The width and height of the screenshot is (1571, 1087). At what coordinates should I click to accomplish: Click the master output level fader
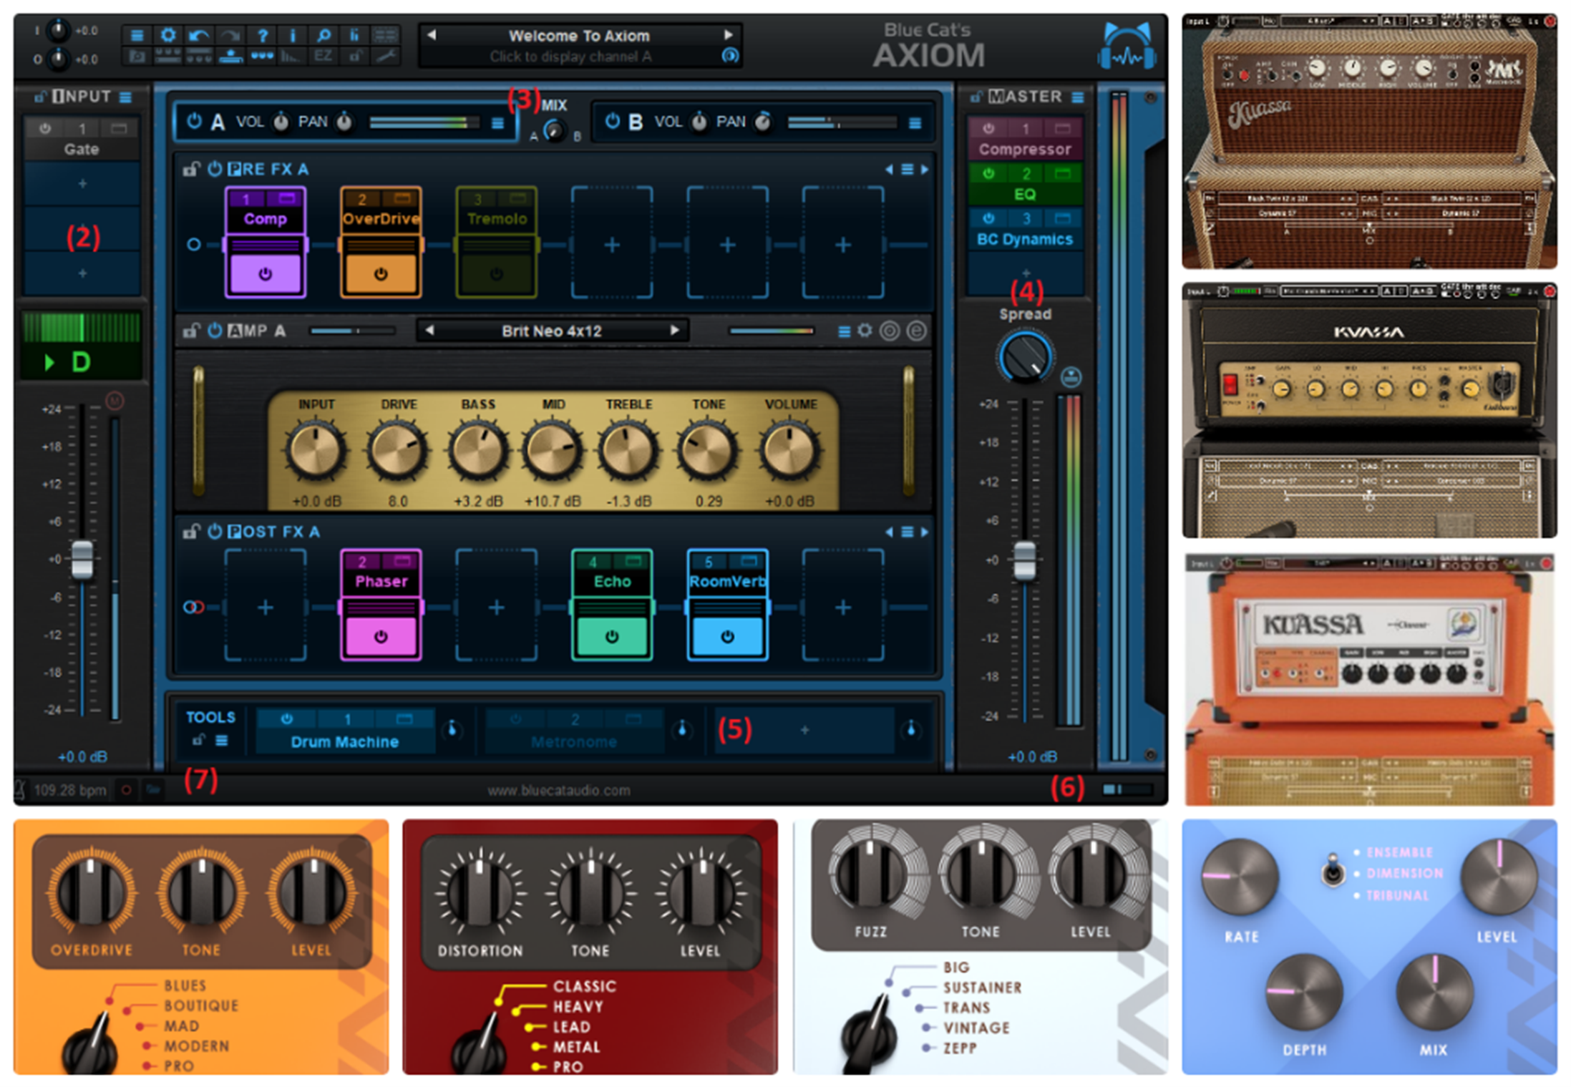(1024, 560)
